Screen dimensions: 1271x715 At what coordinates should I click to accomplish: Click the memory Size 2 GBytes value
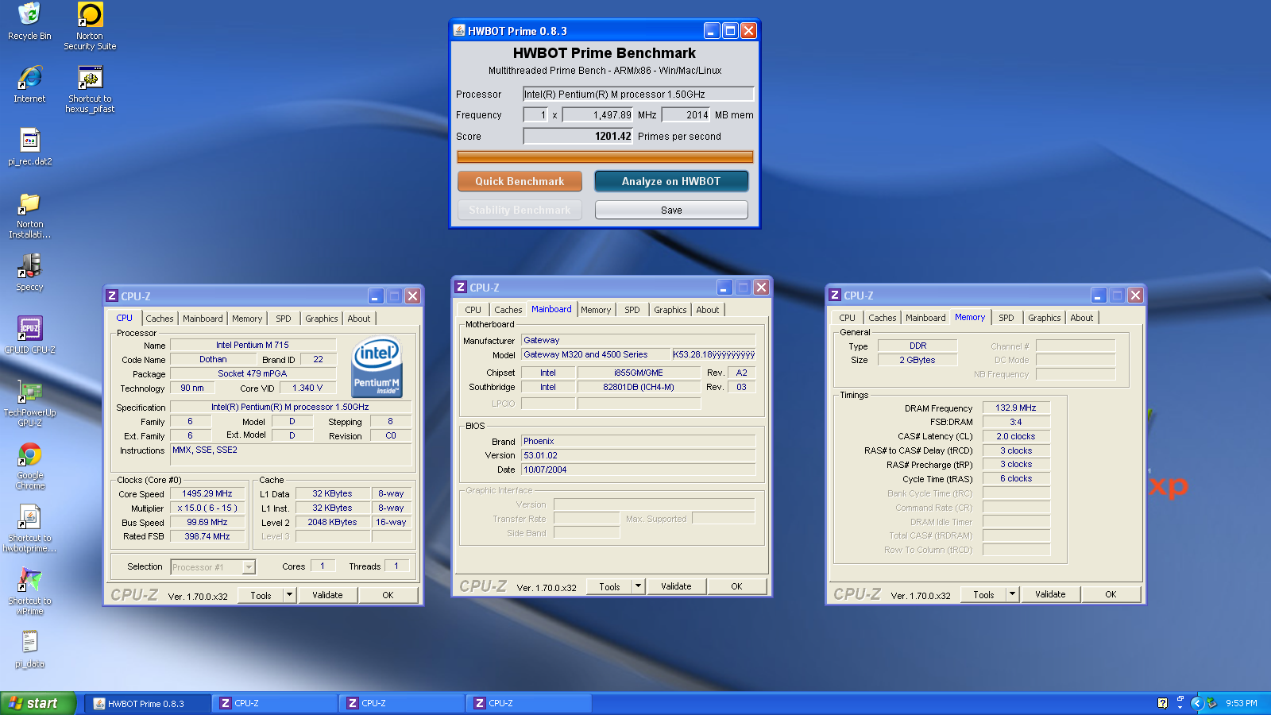click(918, 360)
